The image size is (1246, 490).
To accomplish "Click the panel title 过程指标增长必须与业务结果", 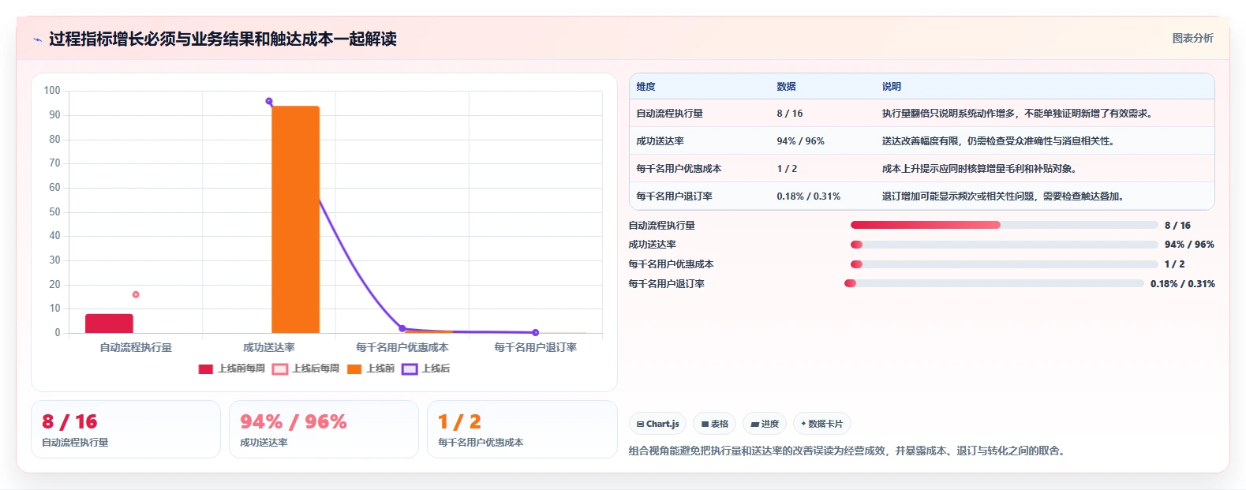I will click(x=223, y=39).
